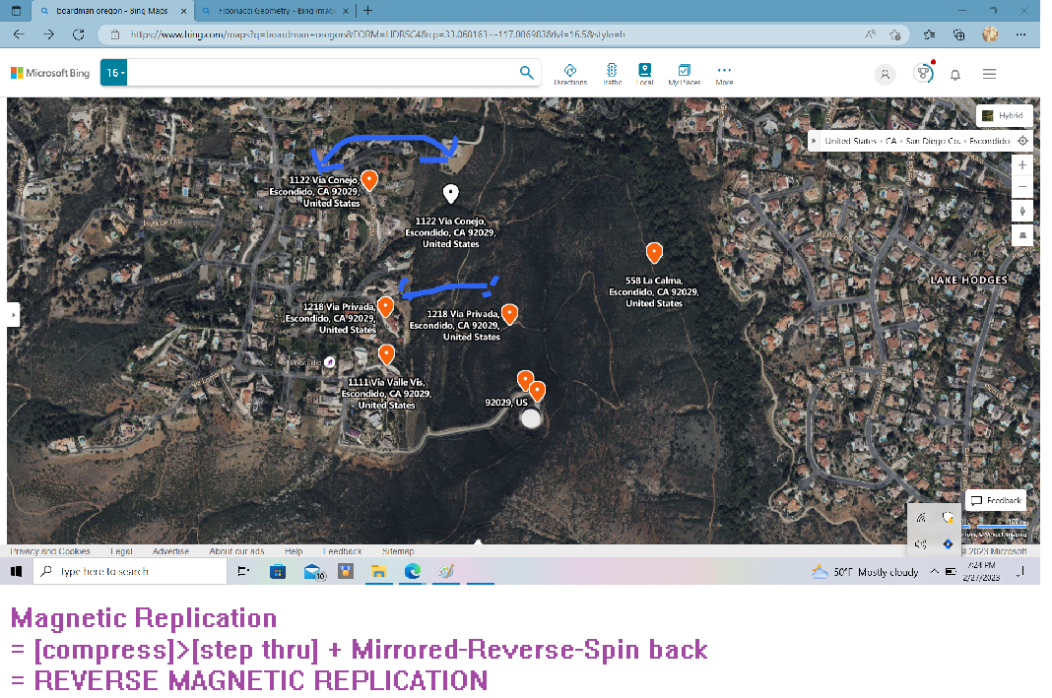Open the hamburger settings menu

[x=989, y=74]
